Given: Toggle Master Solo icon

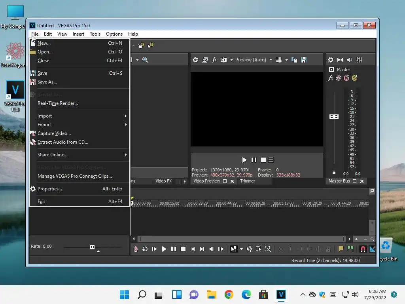Looking at the screenshot, I should click(x=355, y=78).
